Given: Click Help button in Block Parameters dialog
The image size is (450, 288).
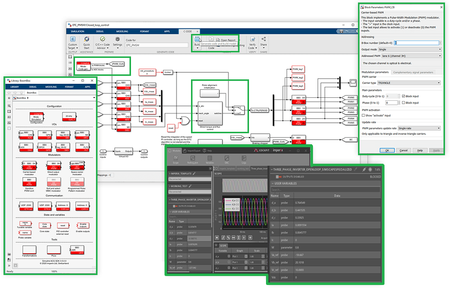Looking at the screenshot, I should (x=419, y=150).
